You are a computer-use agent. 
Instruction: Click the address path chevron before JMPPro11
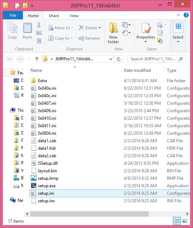click(x=52, y=59)
